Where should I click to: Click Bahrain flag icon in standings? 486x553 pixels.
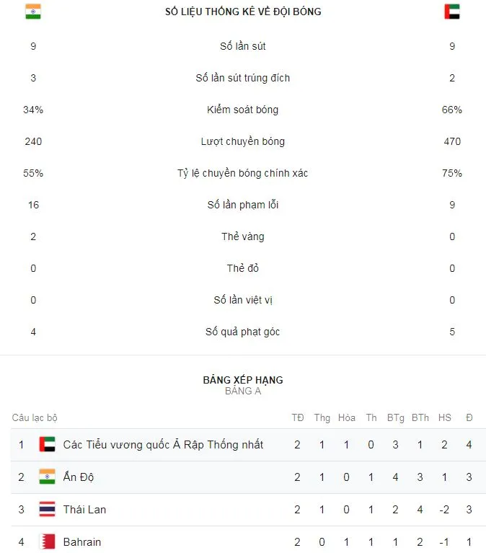47,541
